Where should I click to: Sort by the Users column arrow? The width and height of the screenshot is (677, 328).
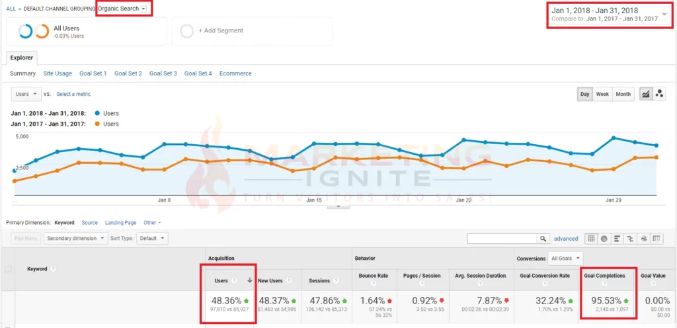pyautogui.click(x=248, y=280)
